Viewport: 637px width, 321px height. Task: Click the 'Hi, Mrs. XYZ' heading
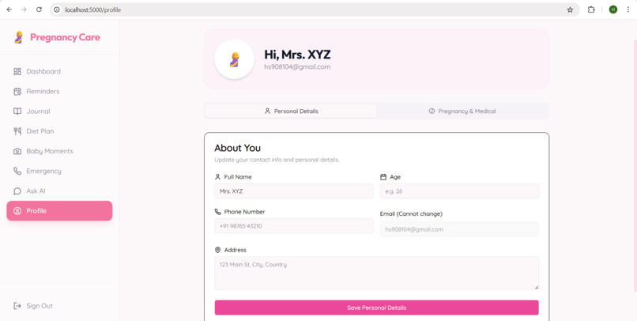[x=297, y=55]
